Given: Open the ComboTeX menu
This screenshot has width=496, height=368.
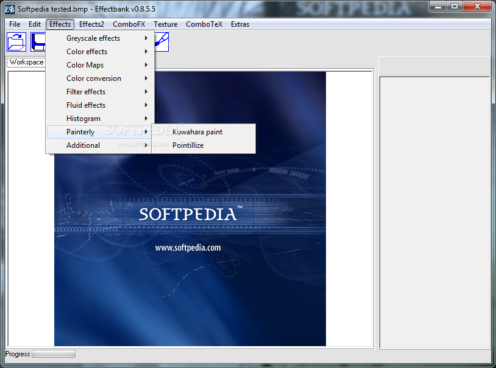Looking at the screenshot, I should 204,24.
